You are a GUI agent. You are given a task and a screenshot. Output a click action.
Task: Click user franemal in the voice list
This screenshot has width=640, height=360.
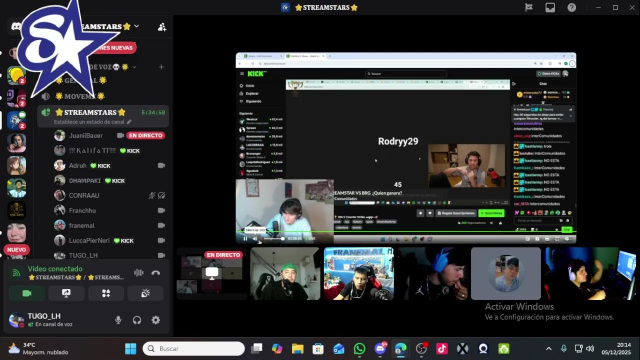point(81,225)
